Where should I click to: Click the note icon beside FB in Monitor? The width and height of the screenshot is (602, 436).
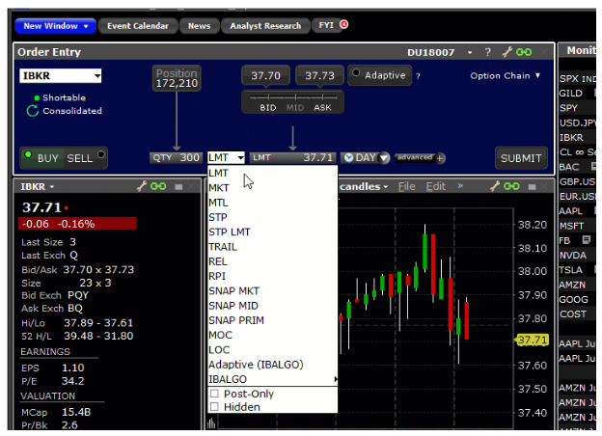pos(587,240)
